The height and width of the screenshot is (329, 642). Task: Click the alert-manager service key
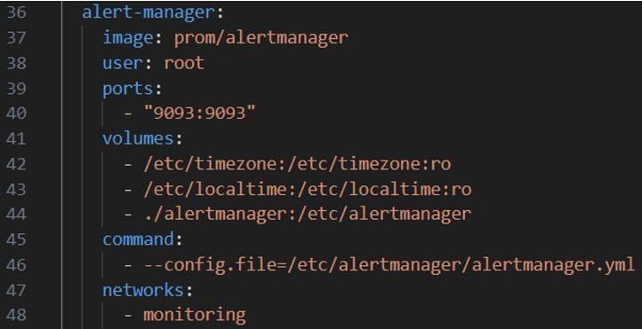(148, 12)
